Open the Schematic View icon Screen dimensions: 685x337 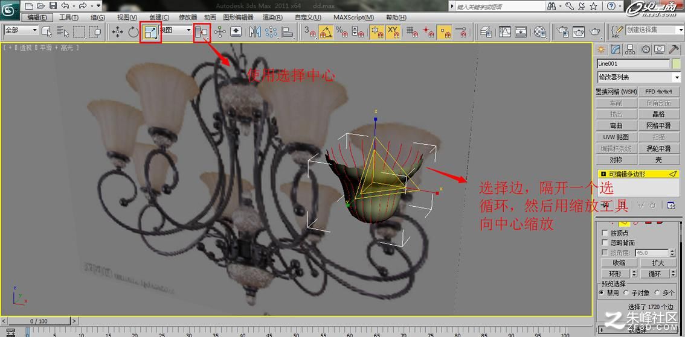[521, 31]
